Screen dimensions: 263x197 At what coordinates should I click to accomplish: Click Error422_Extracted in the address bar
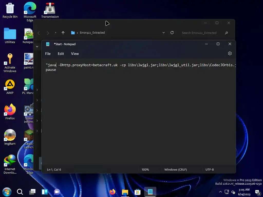(x=92, y=33)
